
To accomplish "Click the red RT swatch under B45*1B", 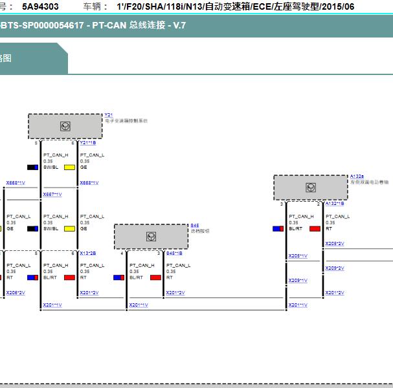I will [x=155, y=277].
